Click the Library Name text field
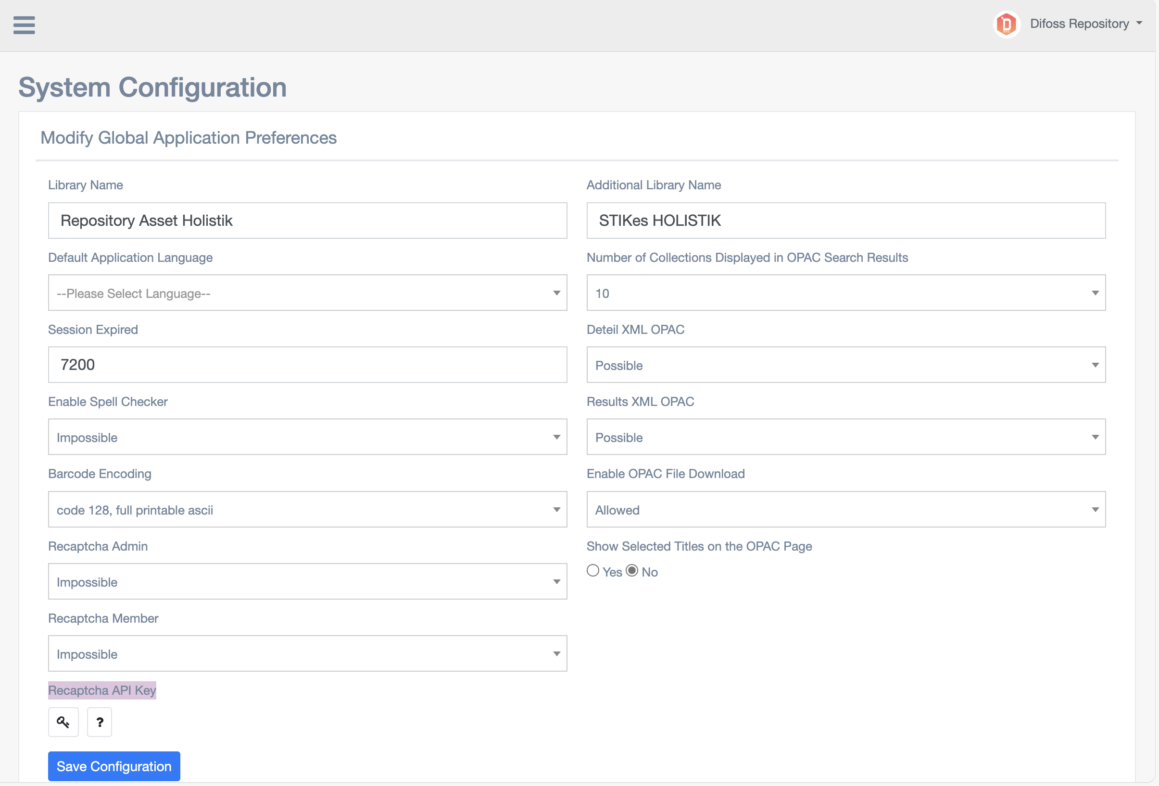 click(307, 220)
